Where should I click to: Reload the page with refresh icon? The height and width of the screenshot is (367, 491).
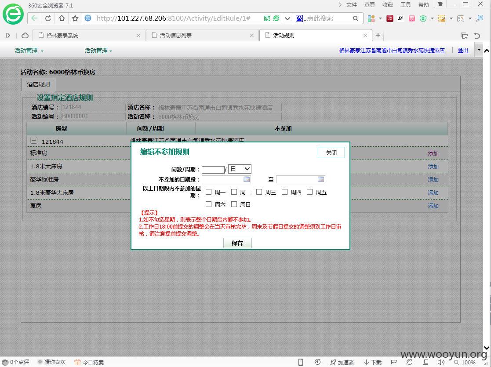(x=48, y=18)
